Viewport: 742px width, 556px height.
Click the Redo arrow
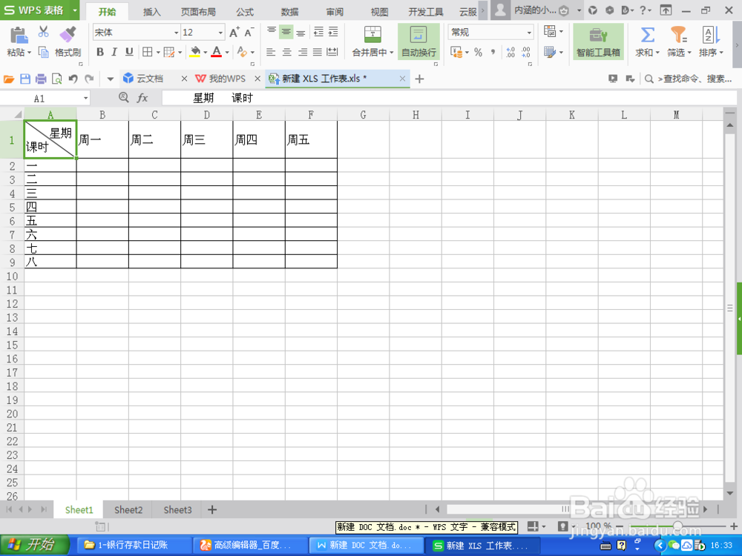click(89, 79)
